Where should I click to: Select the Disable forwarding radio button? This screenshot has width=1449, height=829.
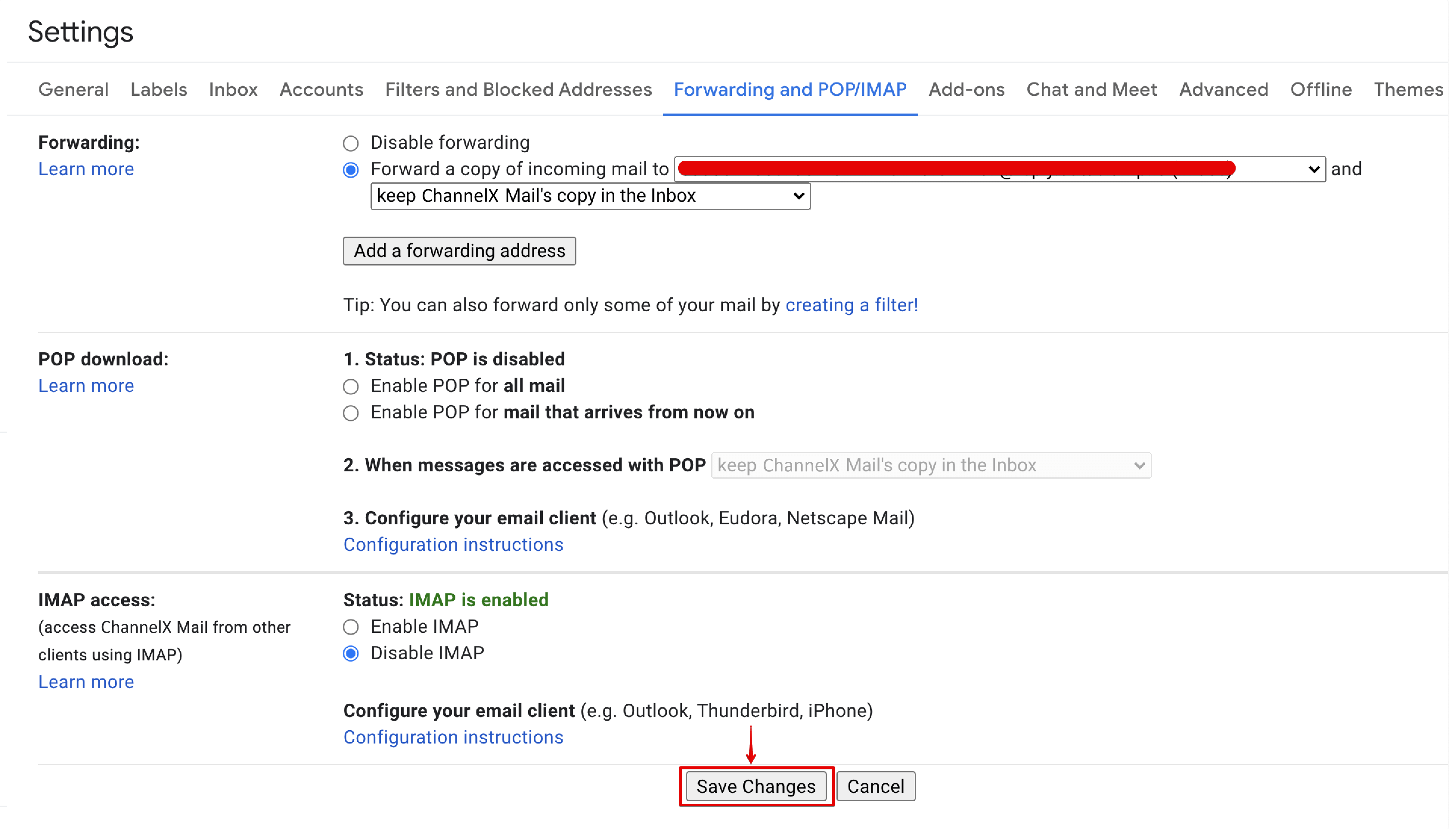(x=351, y=143)
